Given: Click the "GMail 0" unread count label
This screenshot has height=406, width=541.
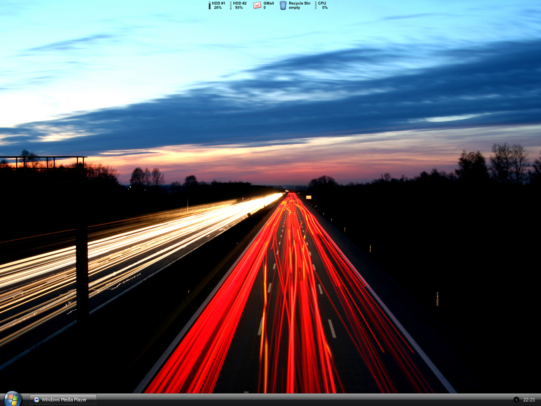Looking at the screenshot, I should (268, 5).
